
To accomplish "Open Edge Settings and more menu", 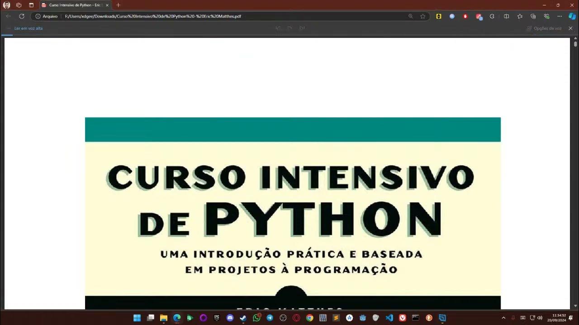I will pyautogui.click(x=560, y=16).
